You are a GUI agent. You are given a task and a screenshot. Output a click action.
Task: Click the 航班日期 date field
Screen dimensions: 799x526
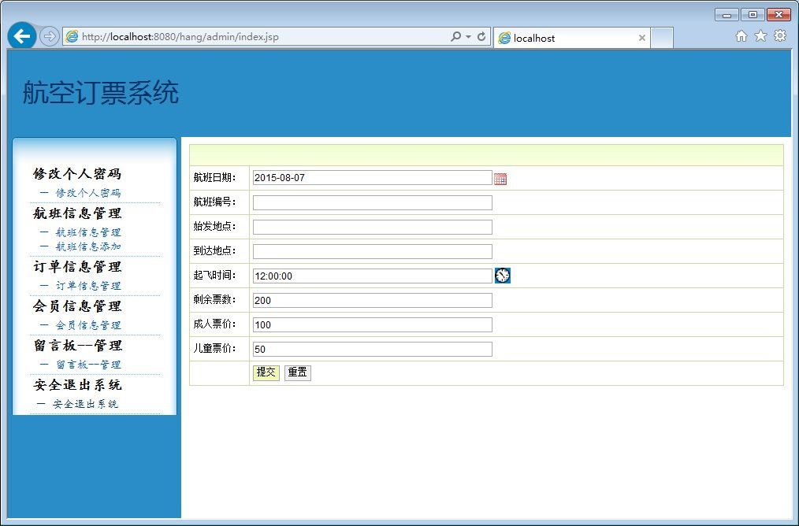click(373, 178)
